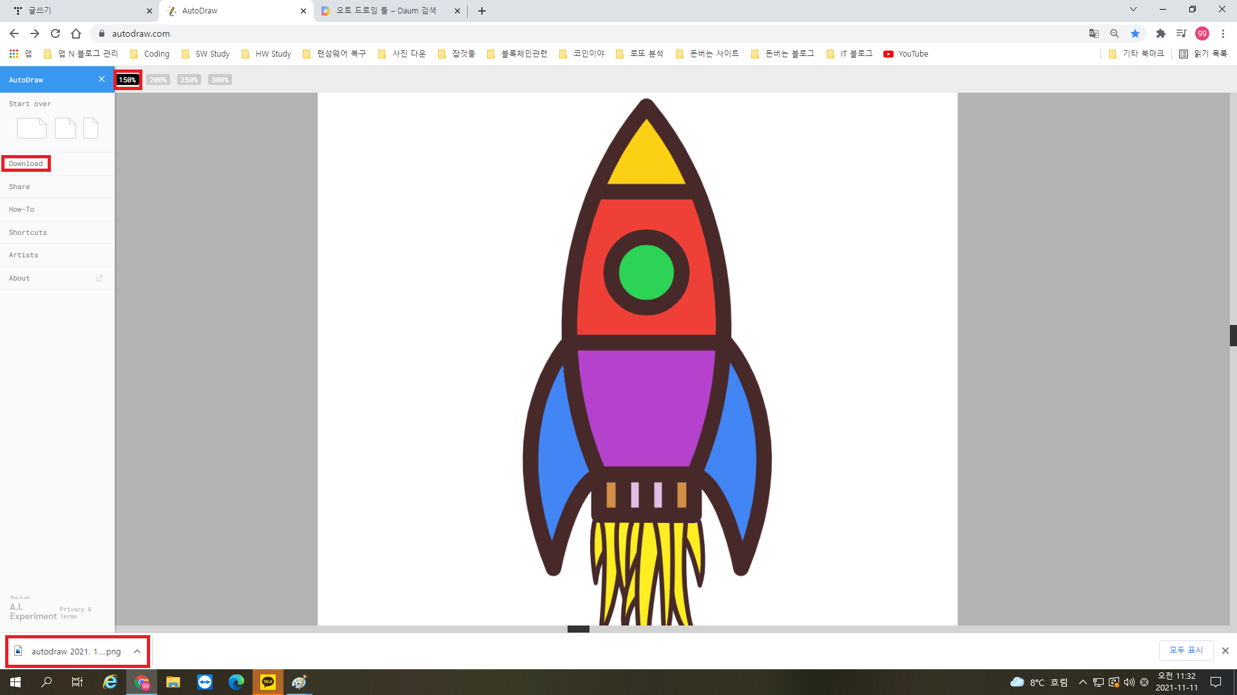
Task: Open the Chrome extensions puzzle icon
Action: 1160,33
